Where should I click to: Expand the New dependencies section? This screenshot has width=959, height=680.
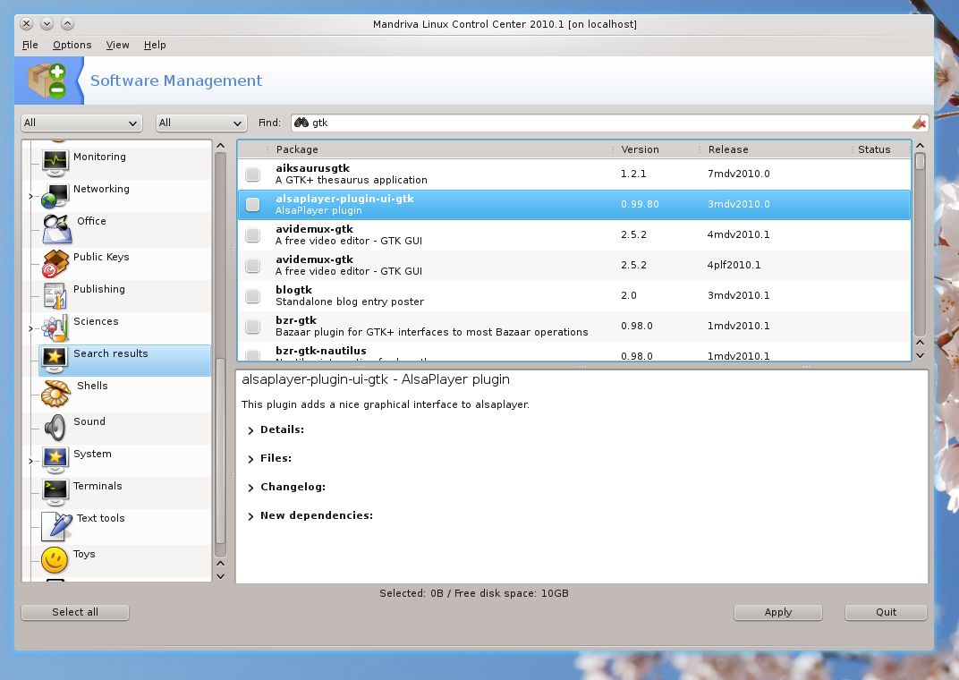point(250,517)
